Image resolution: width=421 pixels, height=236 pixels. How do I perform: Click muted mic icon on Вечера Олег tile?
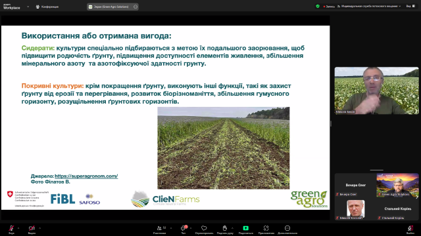(x=337, y=194)
